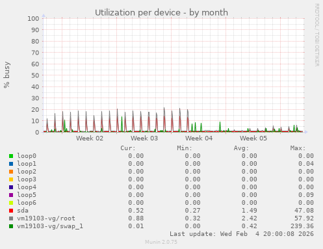Click the Week 02 axis label

[90, 138]
